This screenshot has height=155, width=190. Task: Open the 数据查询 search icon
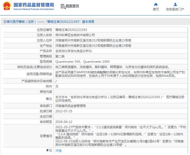point(63,6)
